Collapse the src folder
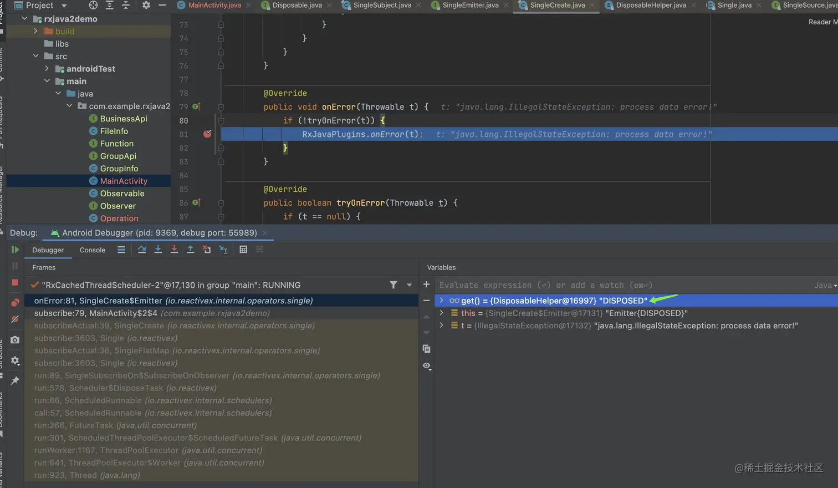838x488 pixels. point(35,56)
